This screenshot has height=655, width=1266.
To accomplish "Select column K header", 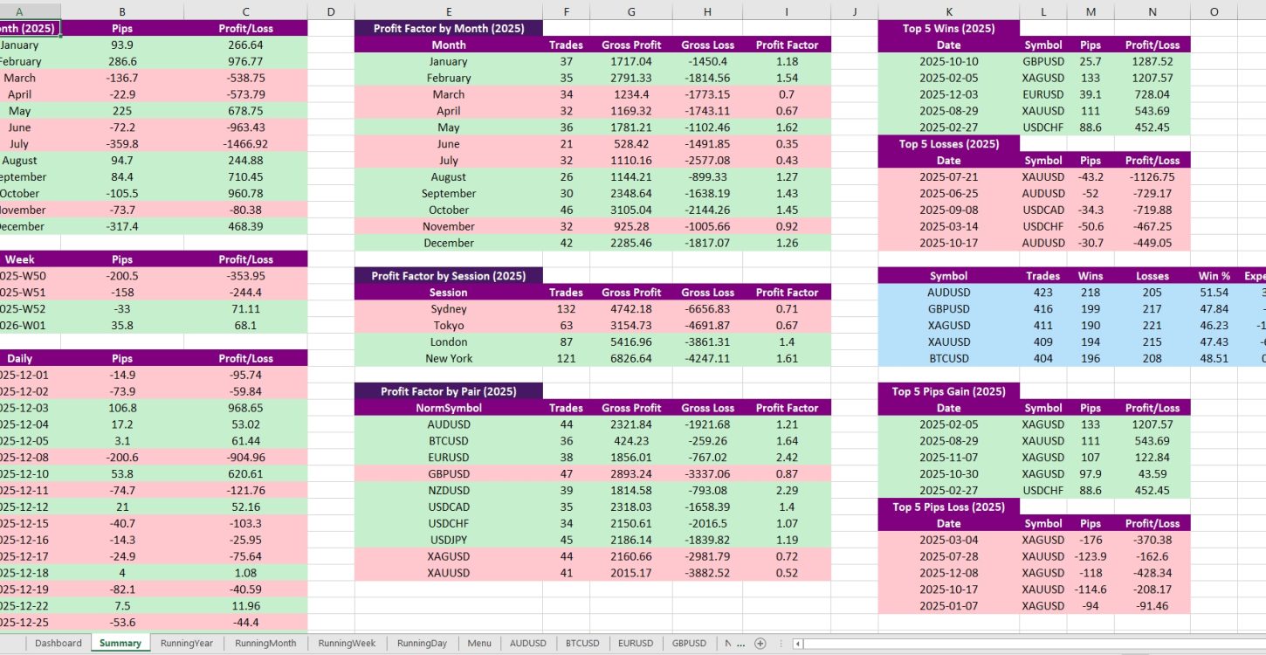I will pos(948,11).
